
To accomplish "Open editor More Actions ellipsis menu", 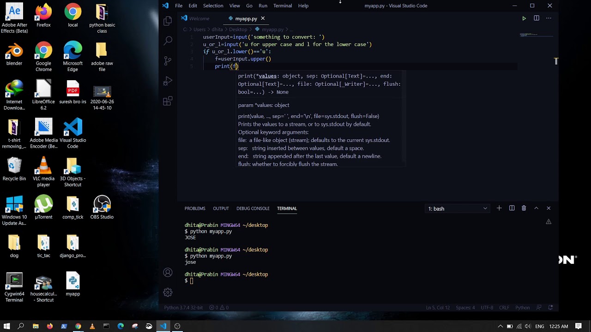I will 549,18.
